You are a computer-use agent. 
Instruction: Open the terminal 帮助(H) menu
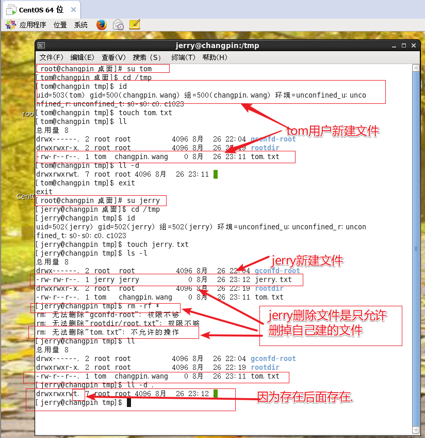tap(215, 57)
